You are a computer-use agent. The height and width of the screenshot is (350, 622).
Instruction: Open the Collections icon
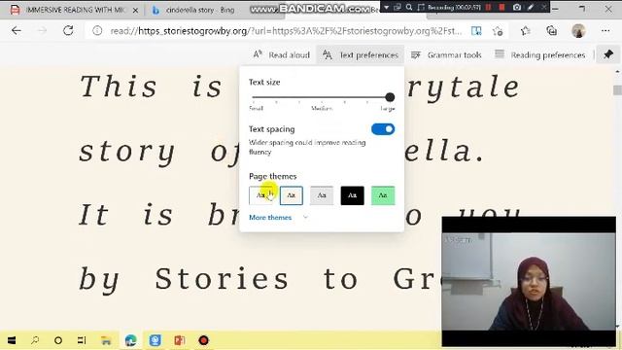click(x=551, y=31)
